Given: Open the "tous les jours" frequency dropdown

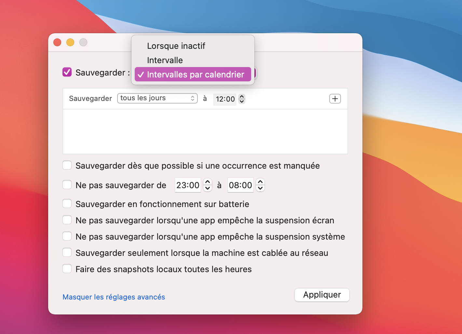Looking at the screenshot, I should (157, 98).
